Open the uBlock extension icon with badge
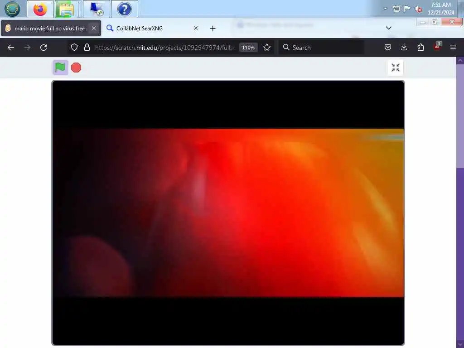The height and width of the screenshot is (348, 464). pyautogui.click(x=437, y=47)
